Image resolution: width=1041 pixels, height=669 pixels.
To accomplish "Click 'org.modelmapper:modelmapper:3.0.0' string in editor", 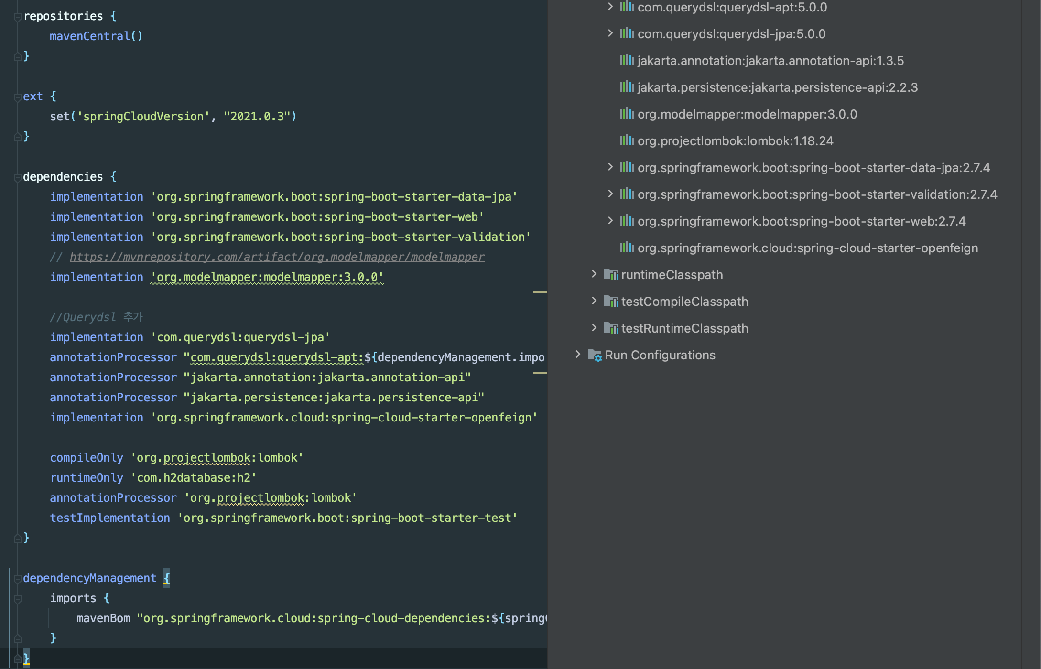I will pyautogui.click(x=267, y=277).
